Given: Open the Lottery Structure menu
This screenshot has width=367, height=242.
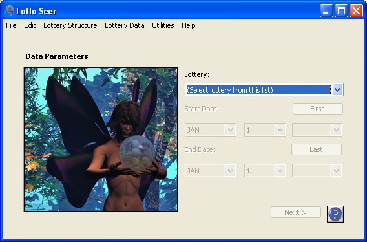Looking at the screenshot, I should [70, 25].
